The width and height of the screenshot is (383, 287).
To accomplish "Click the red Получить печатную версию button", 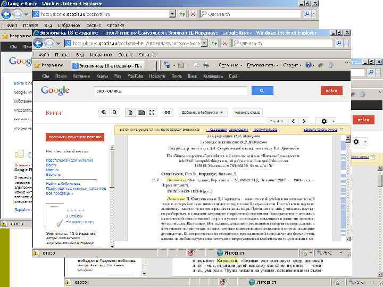I will [x=75, y=137].
